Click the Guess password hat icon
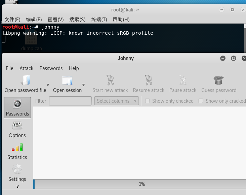Screen dimensions: 246x195 tap(219, 80)
